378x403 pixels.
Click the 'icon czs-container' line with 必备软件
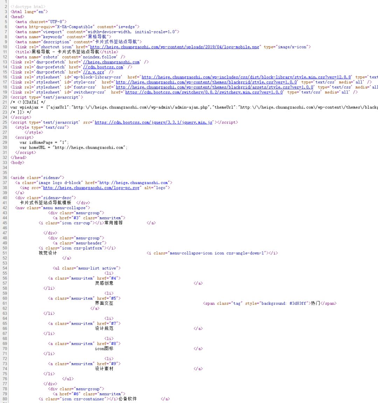pos(104,399)
